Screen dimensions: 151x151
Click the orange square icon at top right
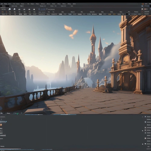tap(143, 4)
